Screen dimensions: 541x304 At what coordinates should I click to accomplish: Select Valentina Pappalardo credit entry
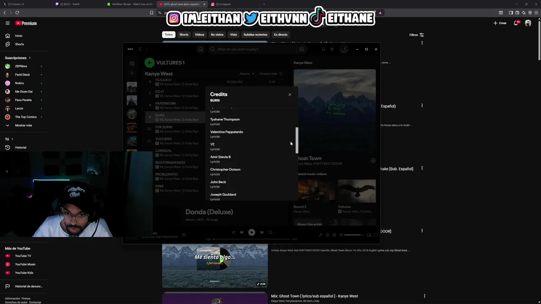point(227,134)
